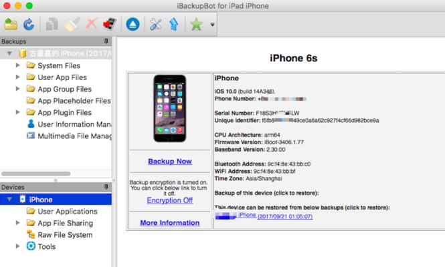Viewport: 445px width, 267px height.
Task: Open backup folder toolbar icon
Action: pos(11,24)
